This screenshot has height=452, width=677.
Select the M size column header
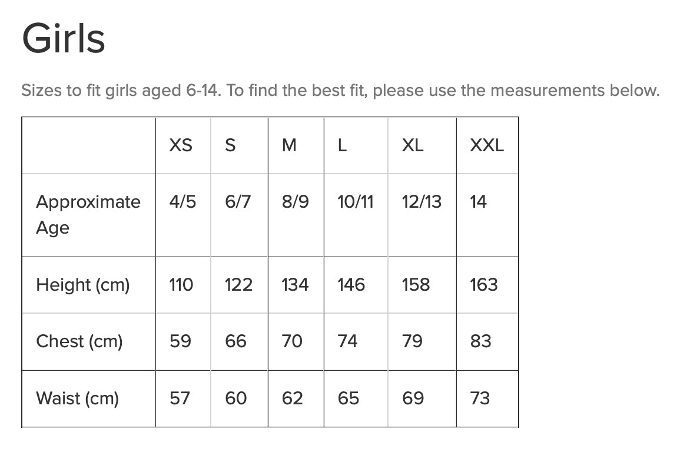coord(289,145)
